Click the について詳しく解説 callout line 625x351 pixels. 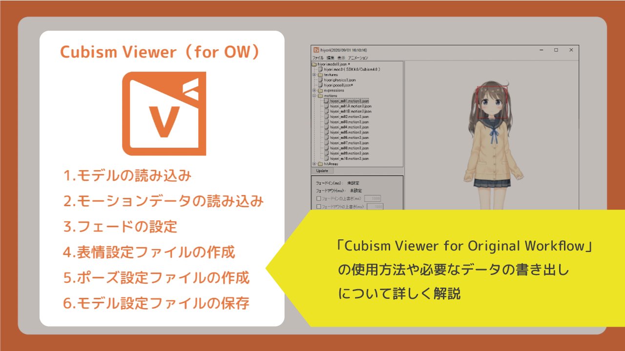399,293
